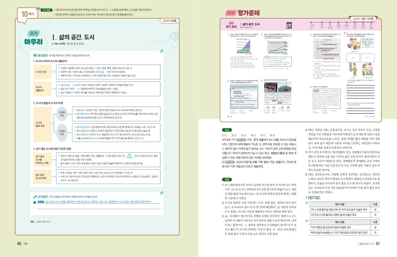The width and height of the screenshot is (397, 257).
Task: Click the heading I. 삶의 공간, 도시 on the left page
Action: (x=74, y=38)
